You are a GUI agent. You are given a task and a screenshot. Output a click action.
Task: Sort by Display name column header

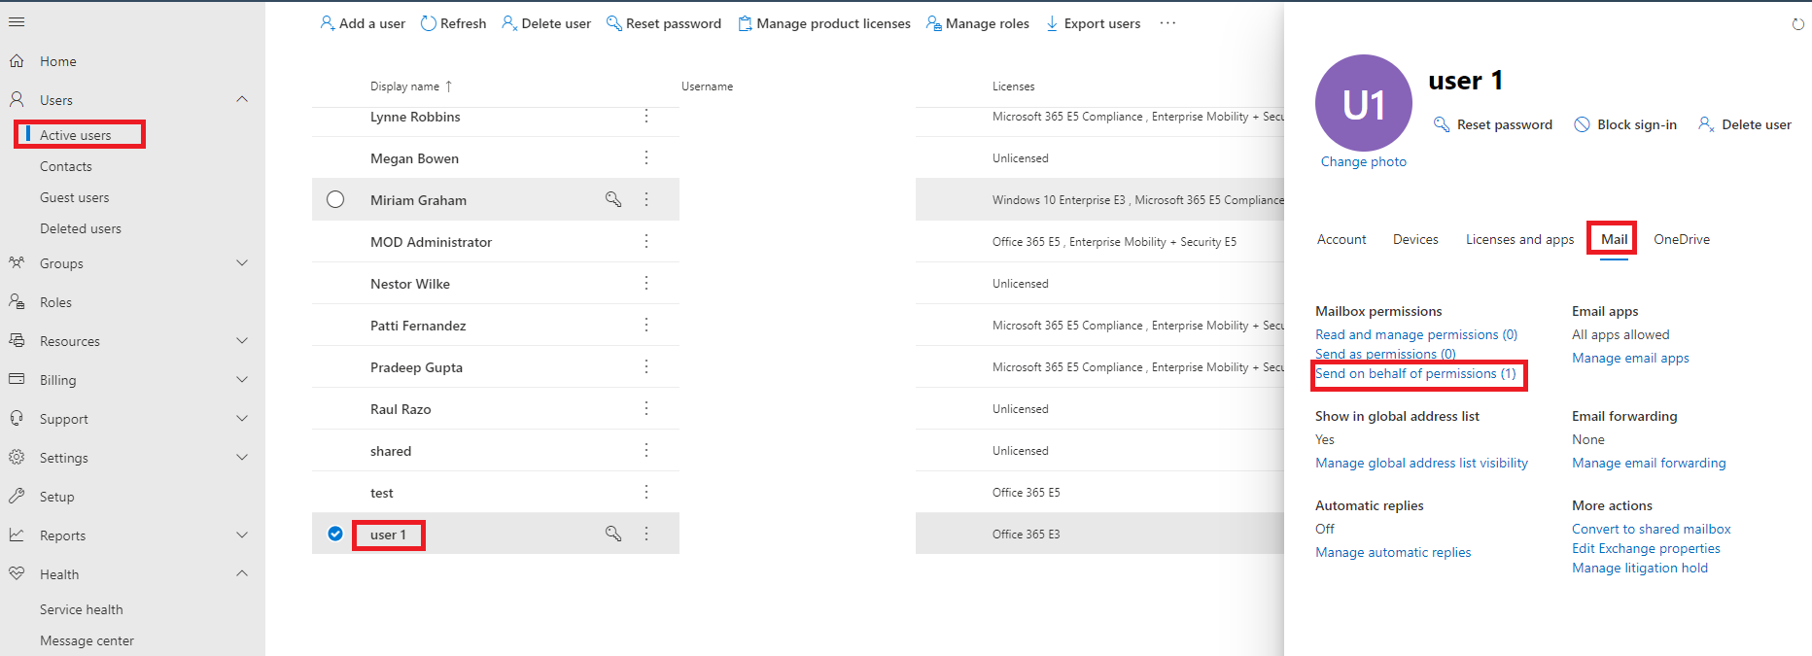coord(404,86)
